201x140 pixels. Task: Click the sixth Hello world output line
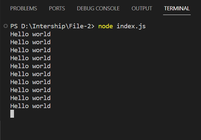[31, 74]
